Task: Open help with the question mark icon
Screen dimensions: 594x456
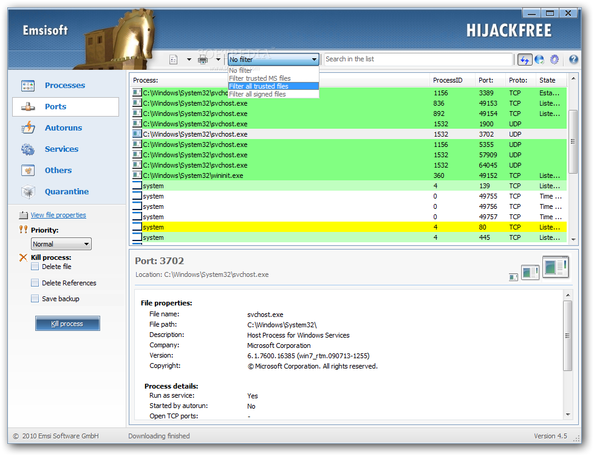Action: (x=573, y=60)
